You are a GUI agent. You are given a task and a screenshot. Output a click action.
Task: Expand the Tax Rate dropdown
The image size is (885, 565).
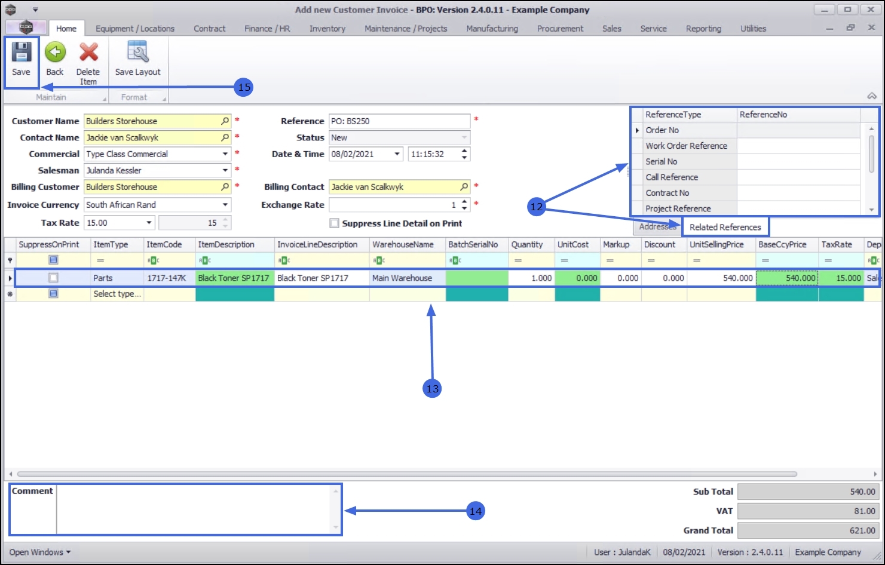[x=149, y=223]
